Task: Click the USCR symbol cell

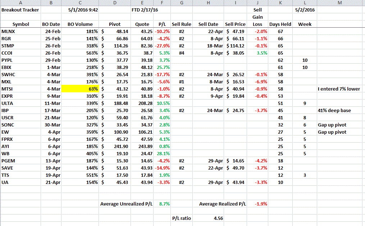Action: tap(20, 118)
